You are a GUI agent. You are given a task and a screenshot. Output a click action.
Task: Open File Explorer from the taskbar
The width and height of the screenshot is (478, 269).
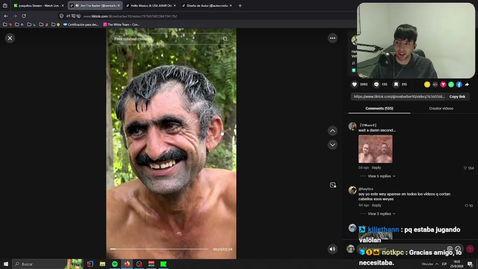pos(102,264)
